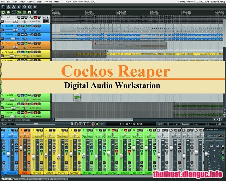Image resolution: width=226 pixels, height=181 pixels.
Task: Toggle the green repeat button in transport
Action: 97,124
